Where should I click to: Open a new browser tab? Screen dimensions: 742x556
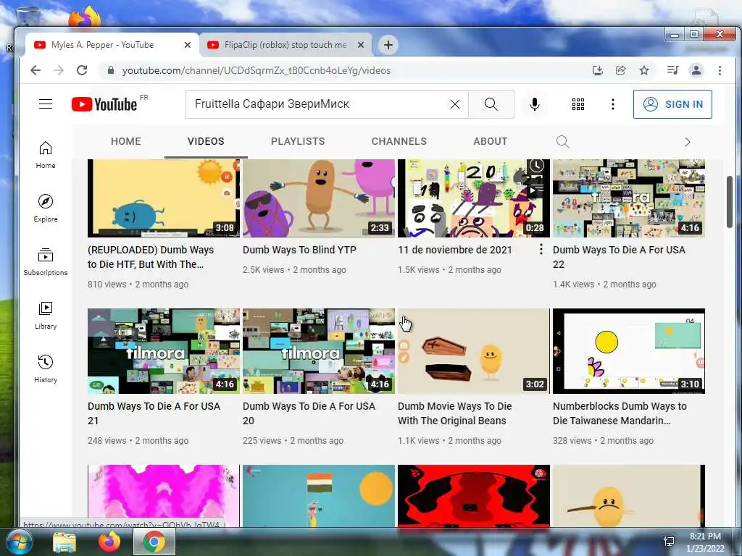pyautogui.click(x=388, y=45)
